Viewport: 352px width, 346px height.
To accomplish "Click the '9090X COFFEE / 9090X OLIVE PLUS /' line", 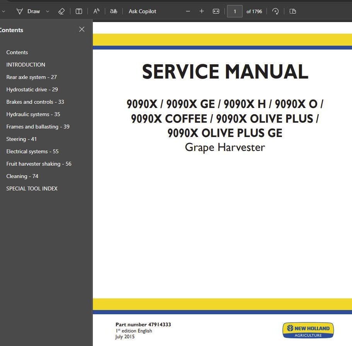I will (x=225, y=118).
